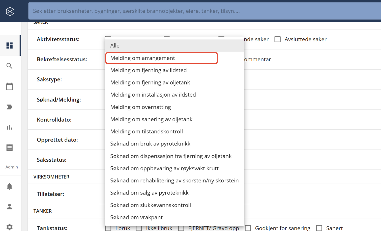Select Søknad om salg av pyroteknikk
The image size is (381, 231).
point(175,193)
